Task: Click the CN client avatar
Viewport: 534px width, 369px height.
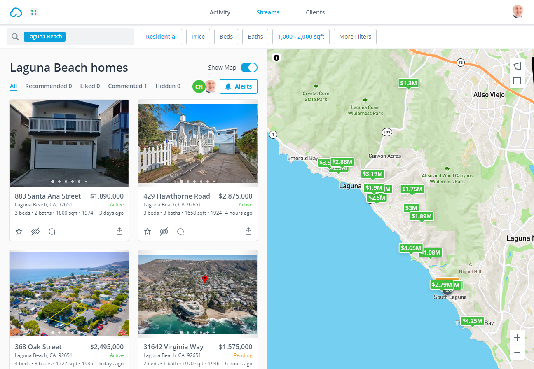Action: [x=199, y=86]
